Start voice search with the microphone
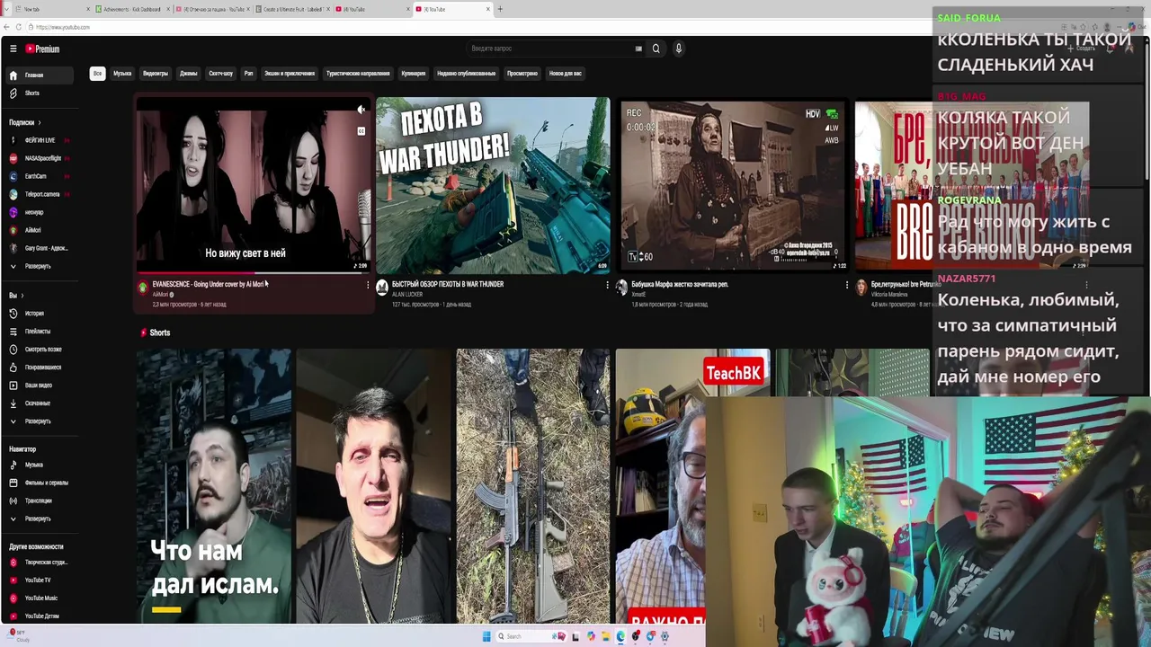 (679, 49)
